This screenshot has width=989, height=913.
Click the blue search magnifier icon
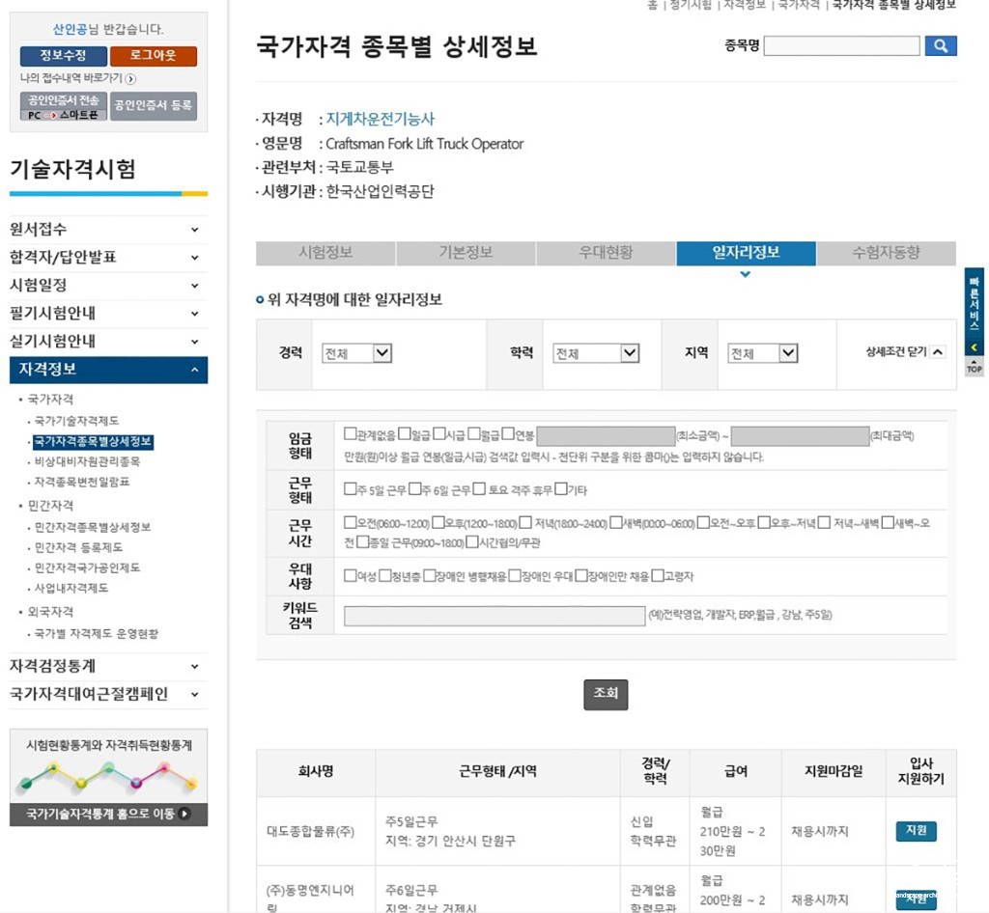point(941,46)
